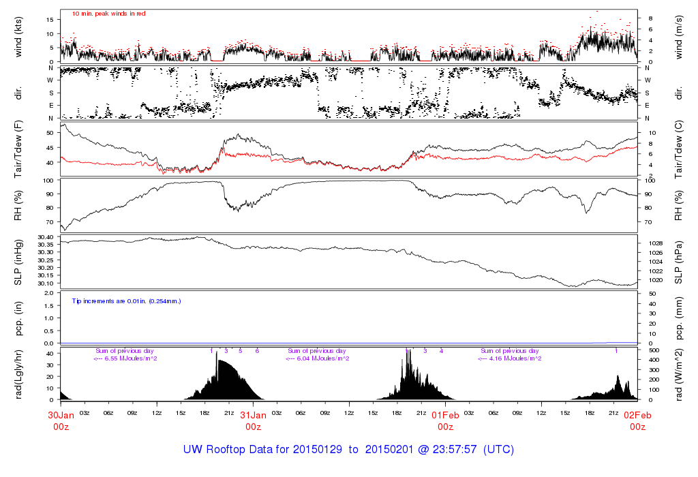Select the "SLP (inHg)" axis label
The image size is (698, 477).
tap(18, 262)
